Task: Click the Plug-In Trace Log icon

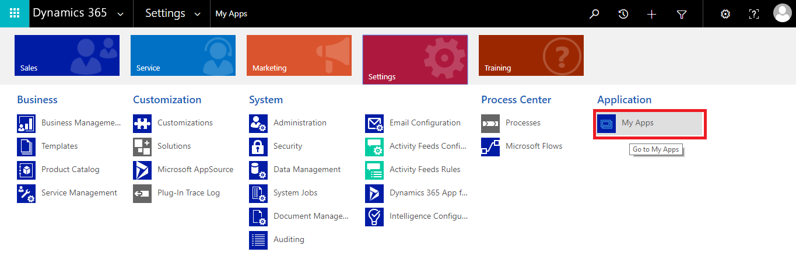Action: [x=142, y=193]
